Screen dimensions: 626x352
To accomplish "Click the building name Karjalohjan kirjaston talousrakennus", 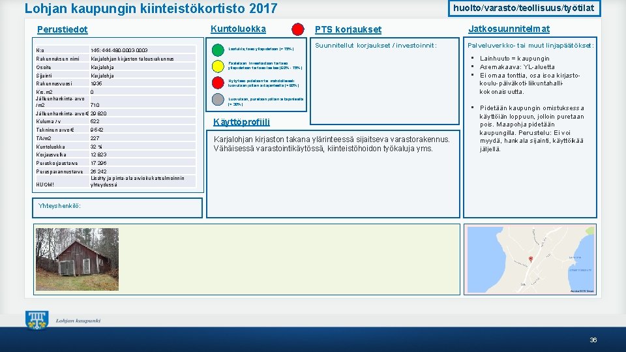I will 132,59.
